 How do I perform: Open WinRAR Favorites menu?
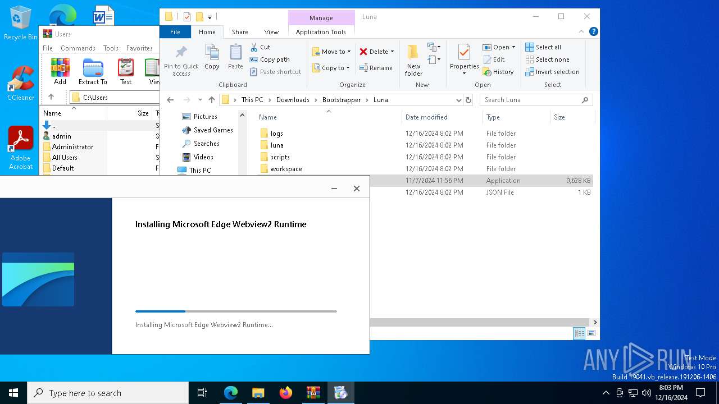point(139,48)
